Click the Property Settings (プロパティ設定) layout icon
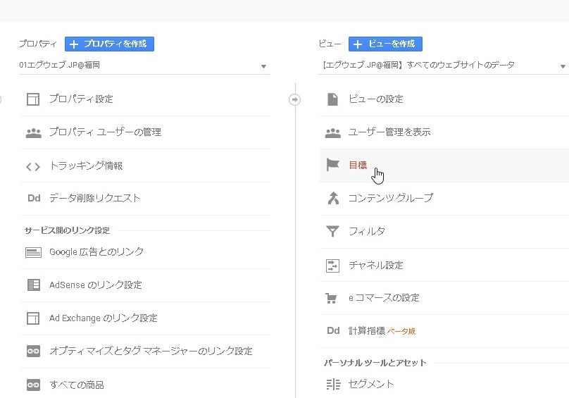 click(x=33, y=99)
